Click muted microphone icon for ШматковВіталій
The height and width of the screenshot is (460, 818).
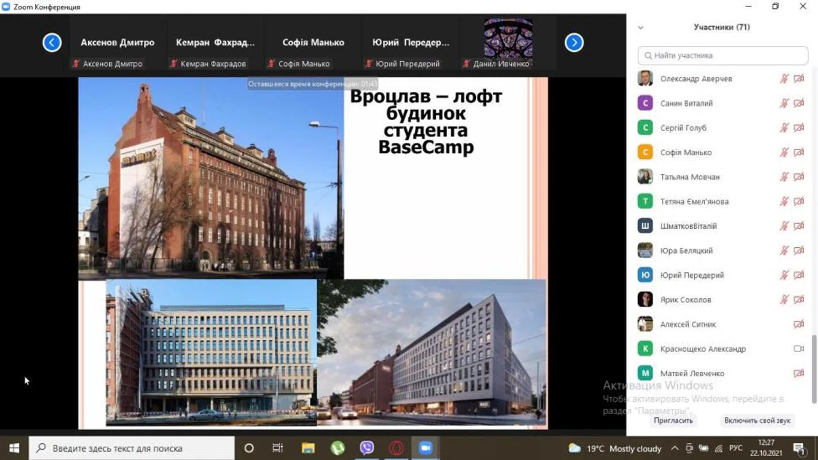(784, 226)
